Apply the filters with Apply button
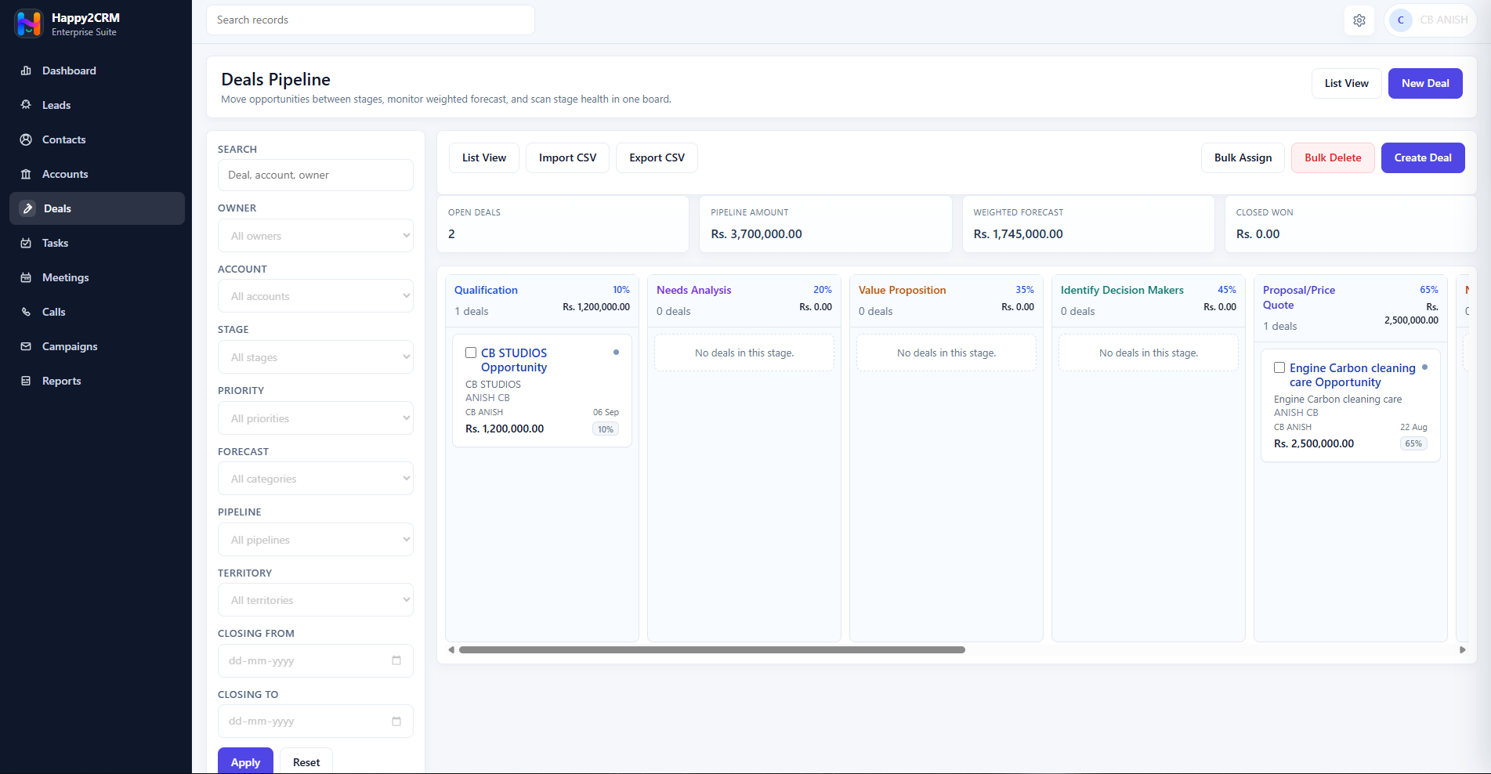Screen dimensions: 1491x774 coord(245,761)
